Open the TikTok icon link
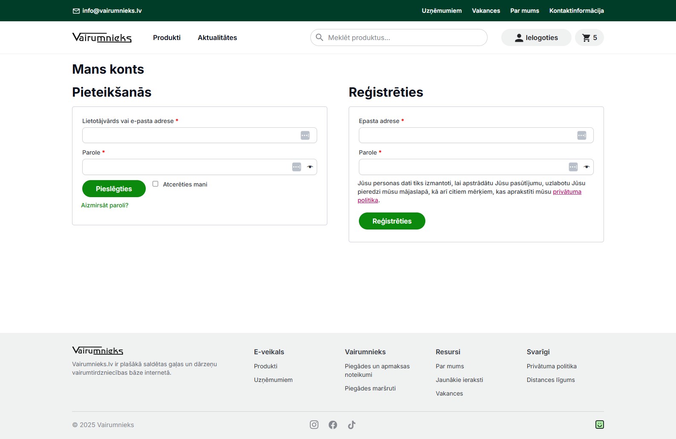676x439 pixels. point(352,425)
